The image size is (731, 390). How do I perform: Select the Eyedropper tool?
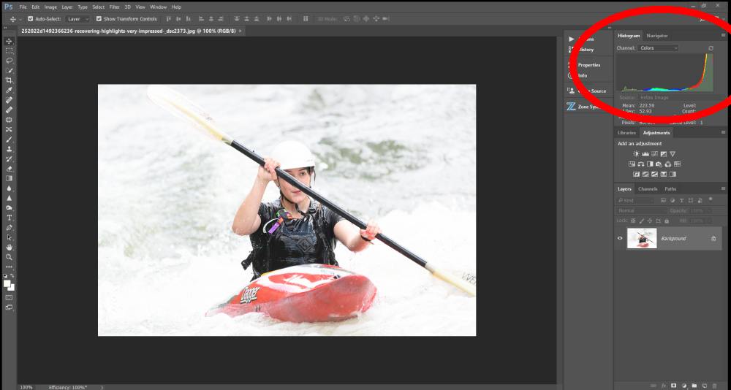pyautogui.click(x=10, y=90)
